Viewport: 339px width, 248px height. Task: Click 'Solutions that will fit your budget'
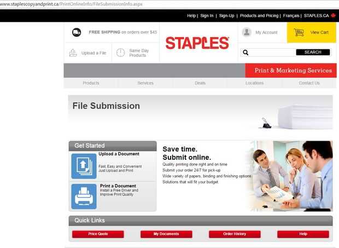tap(190, 182)
